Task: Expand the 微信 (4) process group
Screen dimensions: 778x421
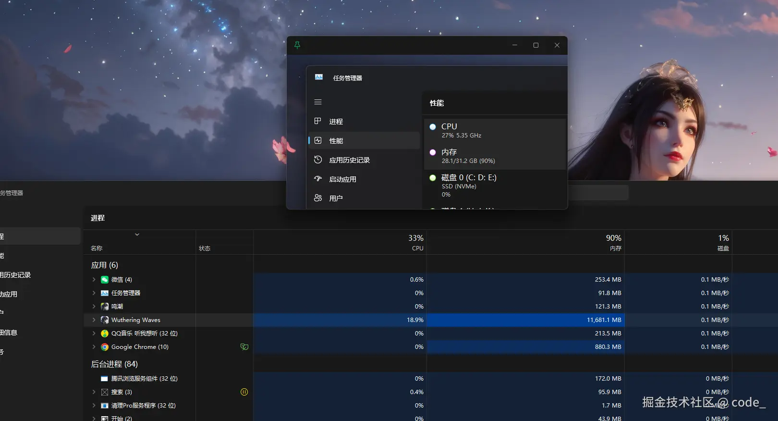Action: coord(94,280)
